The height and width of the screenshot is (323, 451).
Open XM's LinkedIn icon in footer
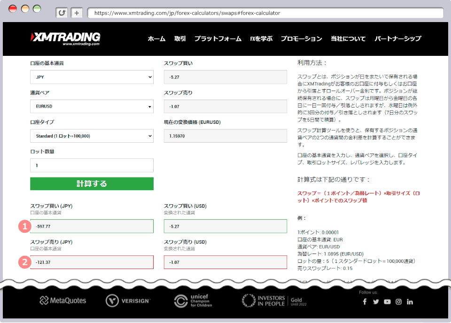pos(410,302)
